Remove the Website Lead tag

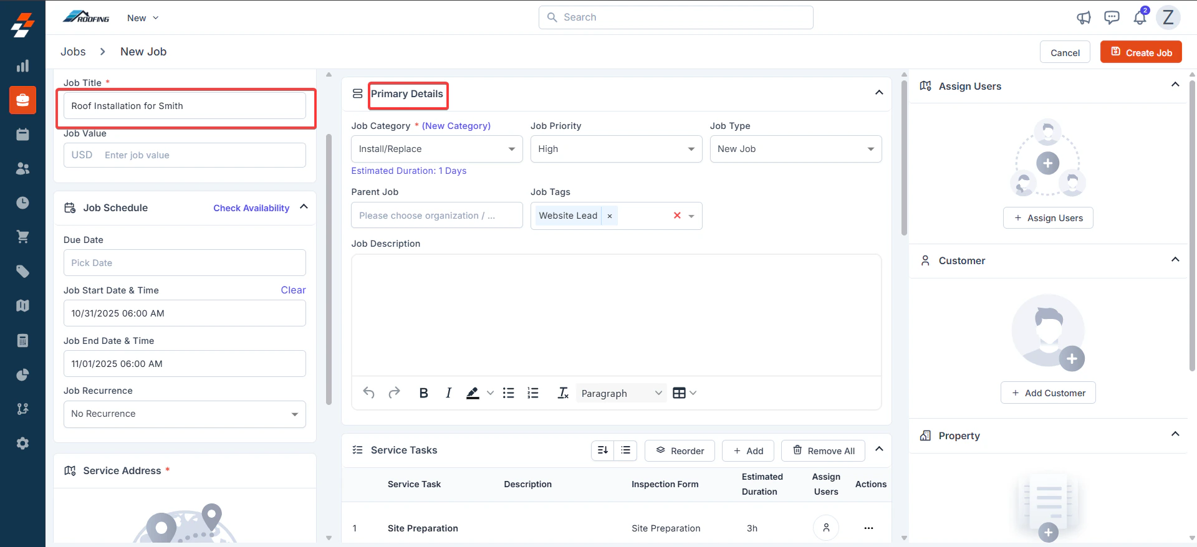610,216
